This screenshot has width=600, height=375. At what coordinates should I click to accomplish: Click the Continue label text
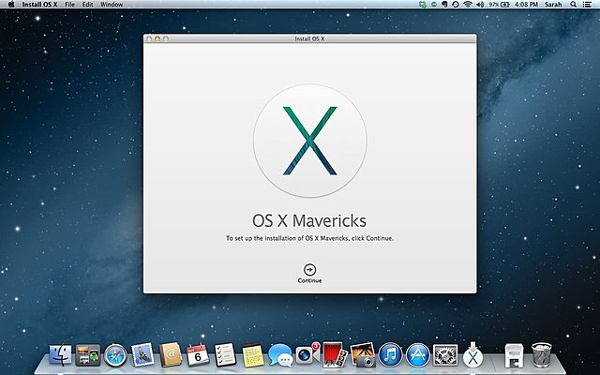tap(309, 280)
